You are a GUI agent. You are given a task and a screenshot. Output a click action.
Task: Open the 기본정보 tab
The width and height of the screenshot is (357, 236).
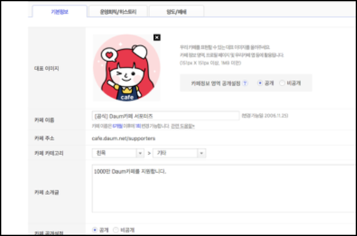pos(59,11)
